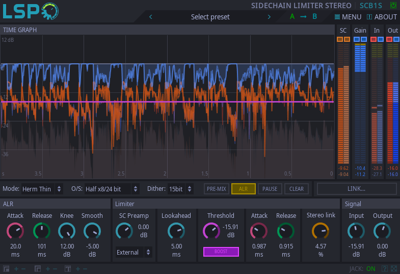This screenshot has height=274, width=400.
Task: Copy state A to B arrow
Action: [303, 17]
